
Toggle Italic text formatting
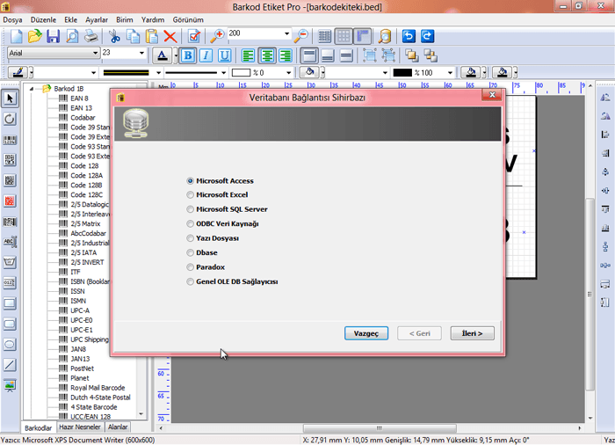[206, 55]
